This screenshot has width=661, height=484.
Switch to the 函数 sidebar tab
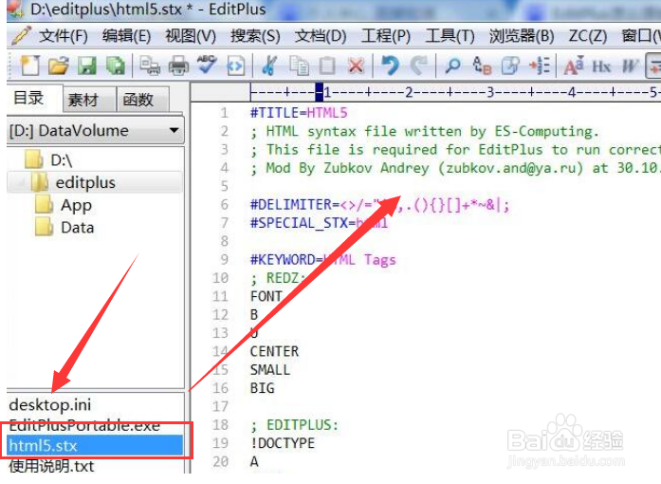pyautogui.click(x=138, y=100)
